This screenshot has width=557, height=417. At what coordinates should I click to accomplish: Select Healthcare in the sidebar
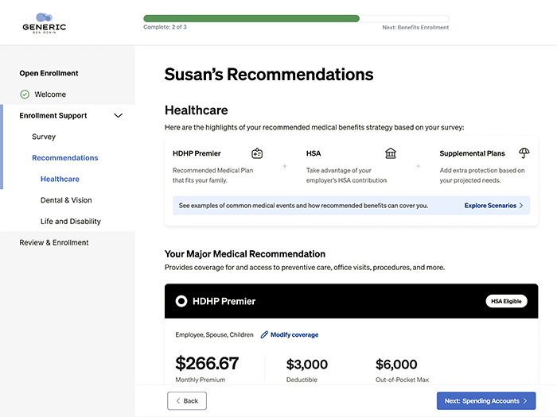coord(60,180)
